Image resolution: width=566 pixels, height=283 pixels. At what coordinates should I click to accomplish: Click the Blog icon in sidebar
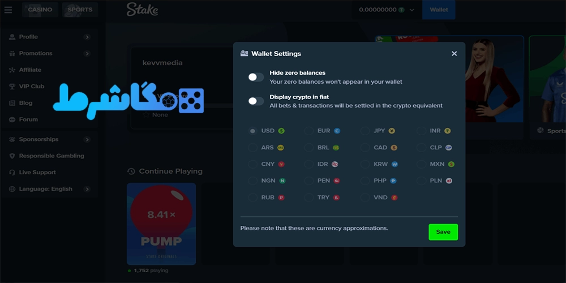coord(12,103)
